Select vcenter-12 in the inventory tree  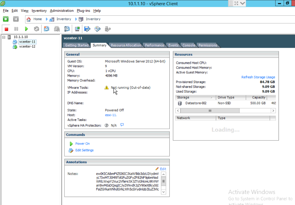(x=27, y=47)
